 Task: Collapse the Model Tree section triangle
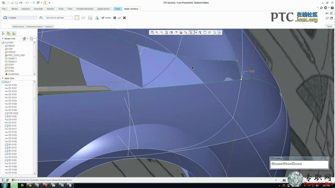pos(3,39)
